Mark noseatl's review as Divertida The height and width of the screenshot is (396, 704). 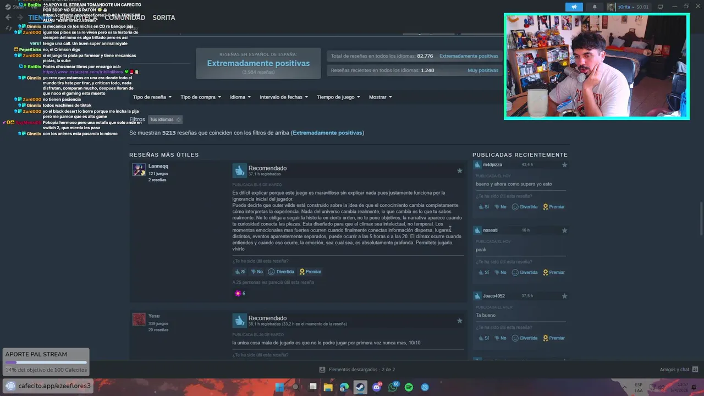[525, 272]
